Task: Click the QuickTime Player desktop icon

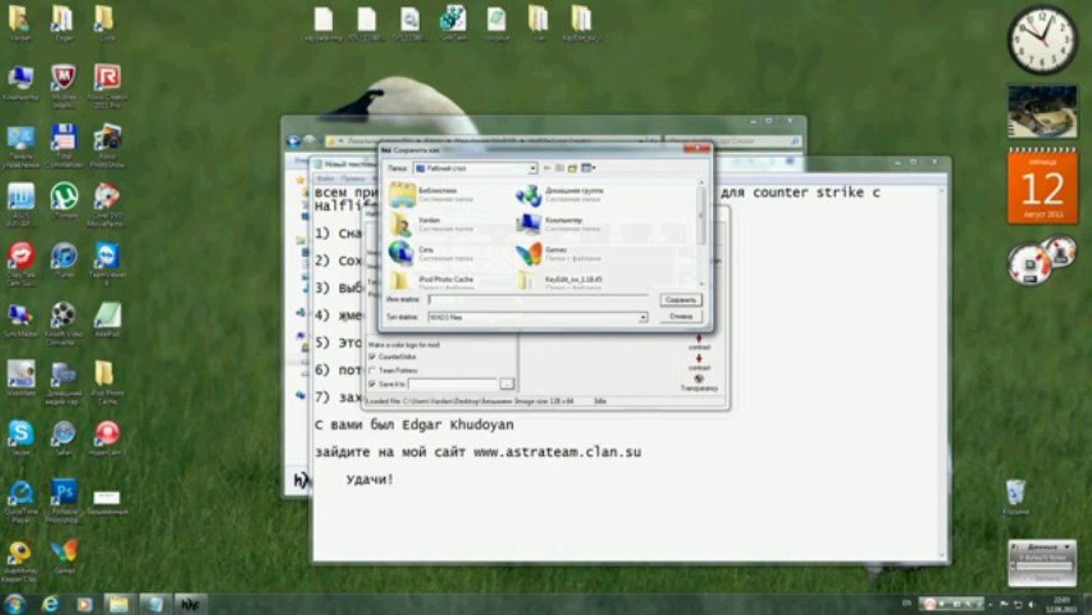Action: coord(20,500)
